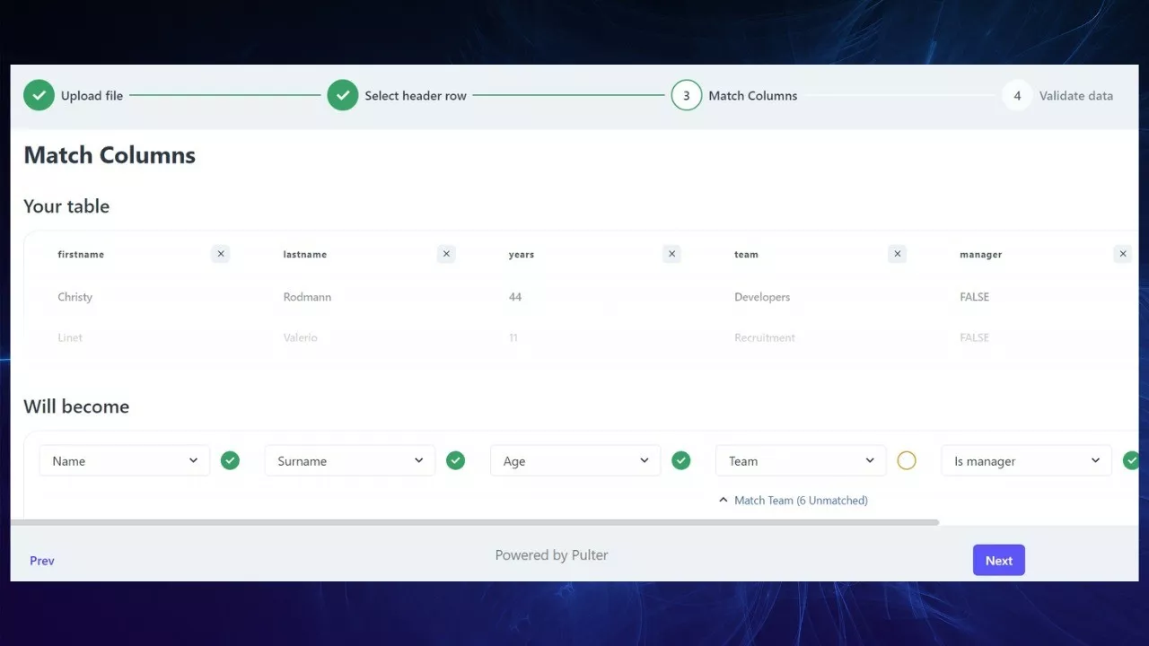Click the unmatched yellow circle beside Team
Viewport: 1149px width, 646px height.
[x=907, y=460]
